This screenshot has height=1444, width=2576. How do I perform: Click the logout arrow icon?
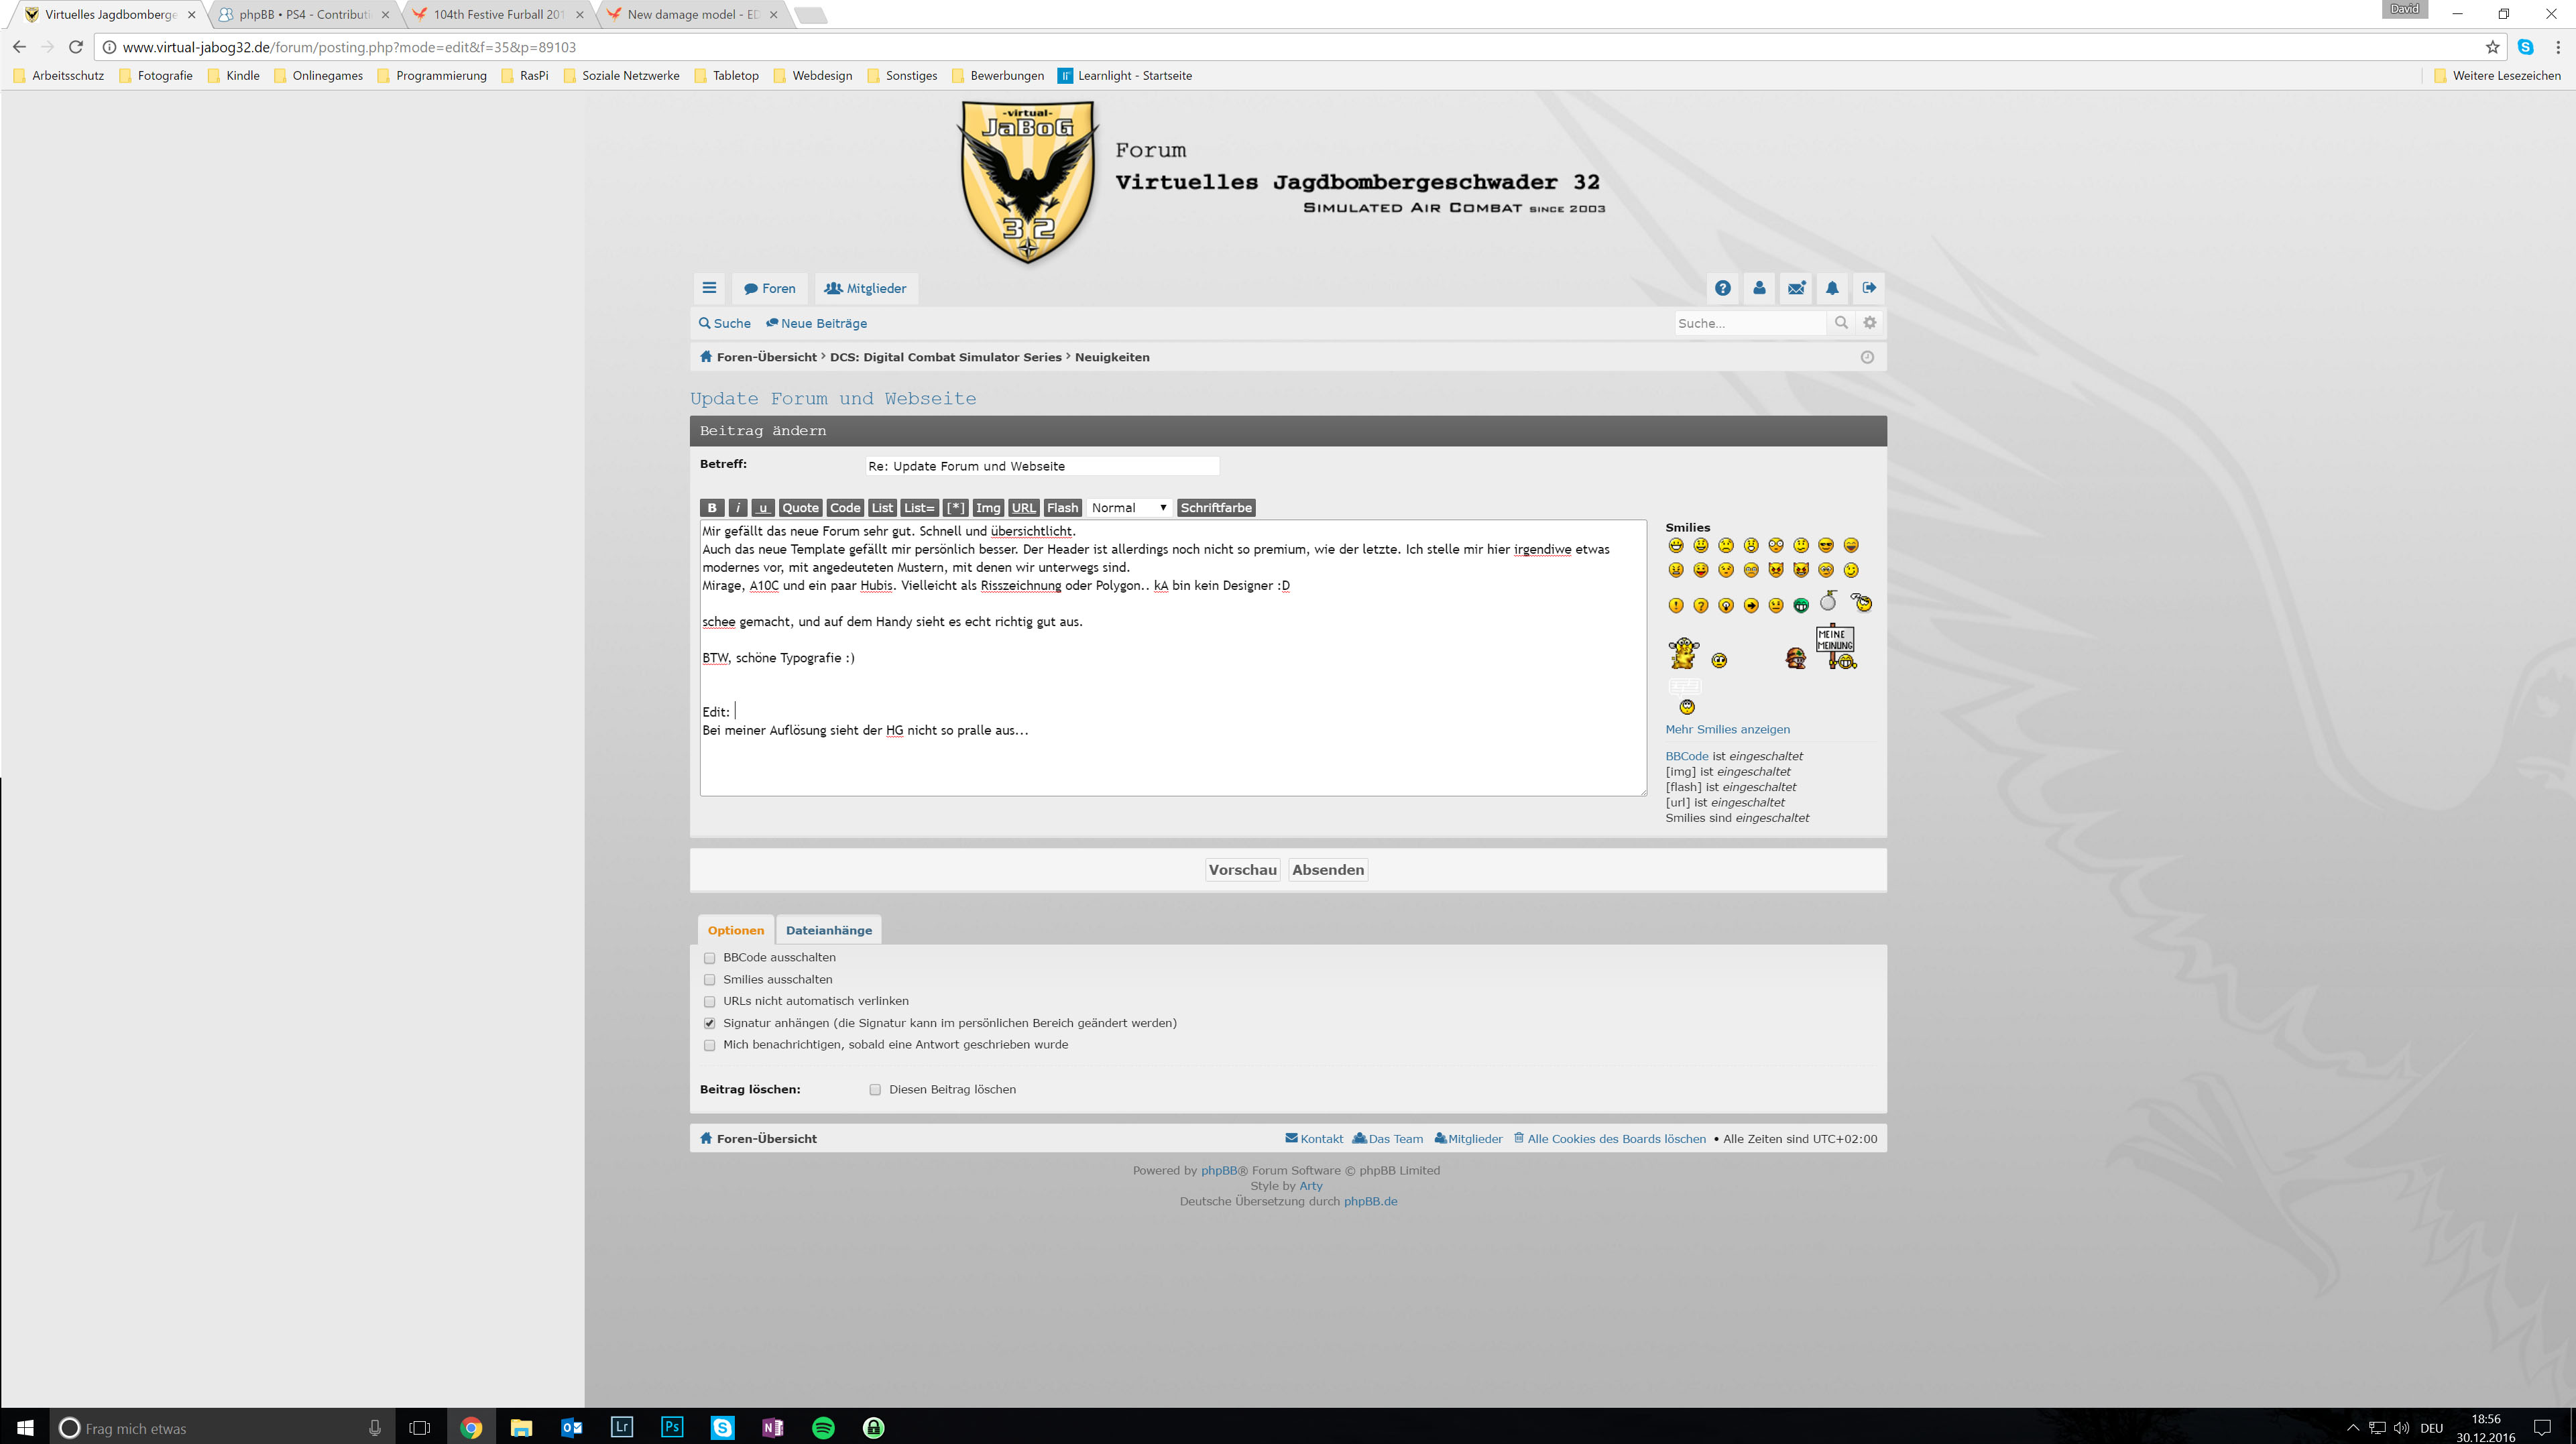click(x=1869, y=288)
